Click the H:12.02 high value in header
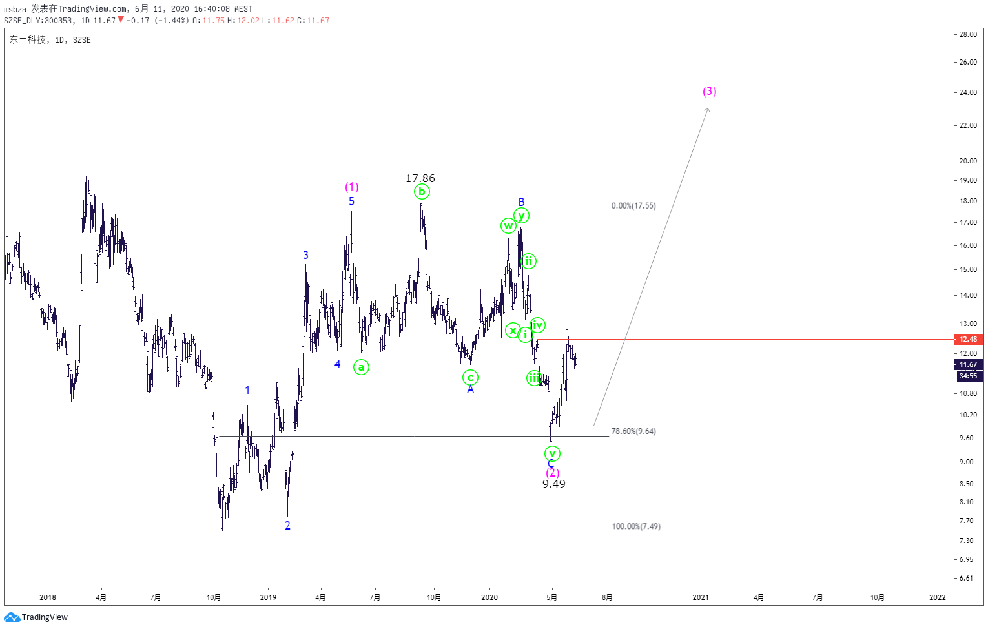 coord(243,21)
